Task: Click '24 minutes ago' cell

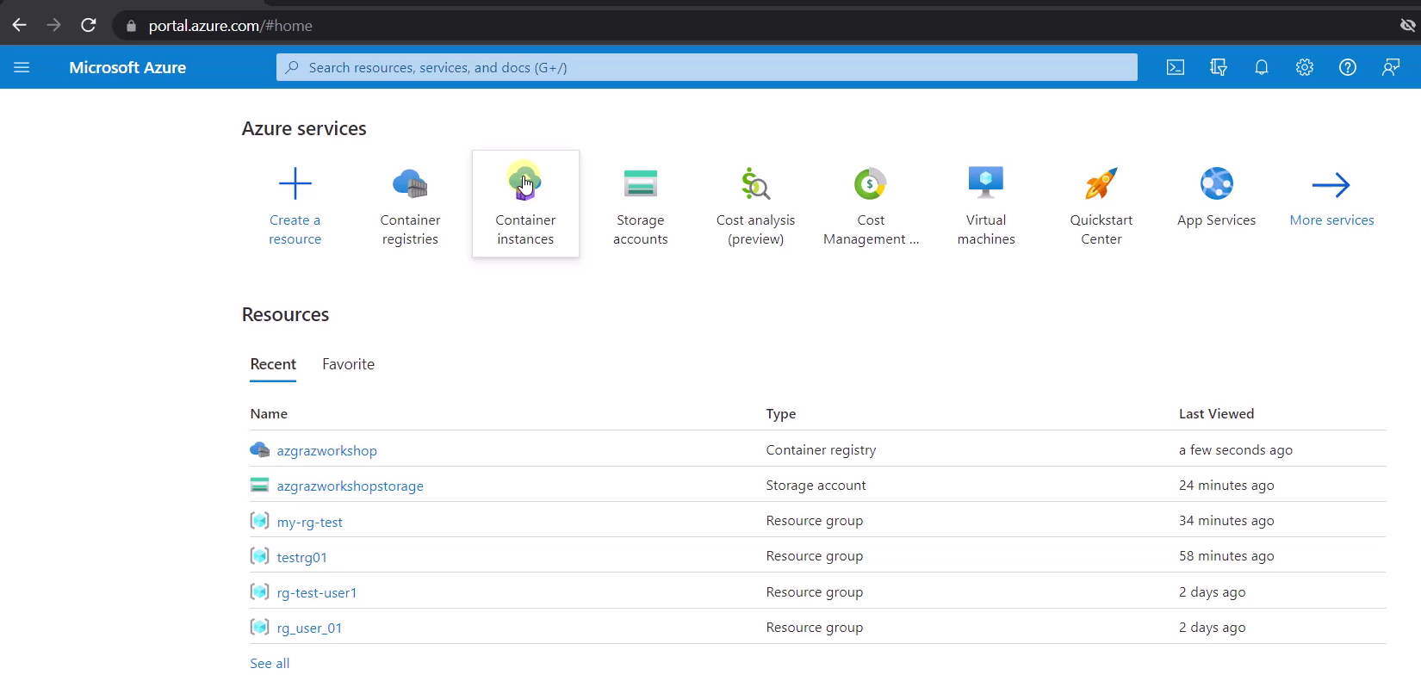Action: 1226,485
